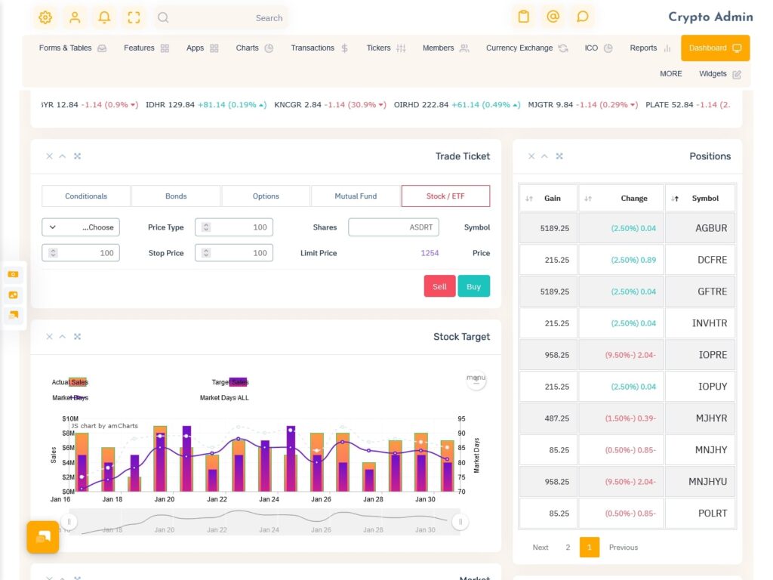773x580 pixels.
Task: Open the Charts menu
Action: point(254,48)
